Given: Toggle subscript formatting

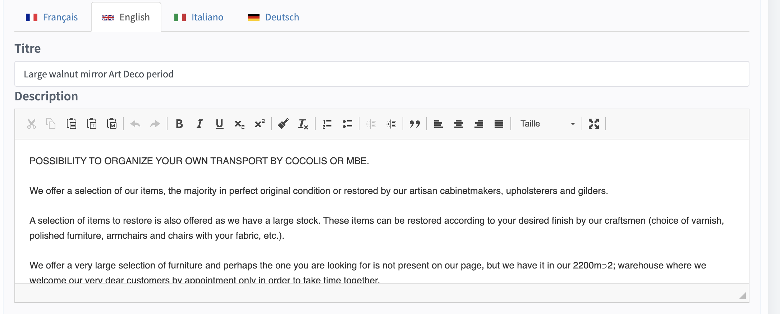Looking at the screenshot, I should tap(239, 124).
